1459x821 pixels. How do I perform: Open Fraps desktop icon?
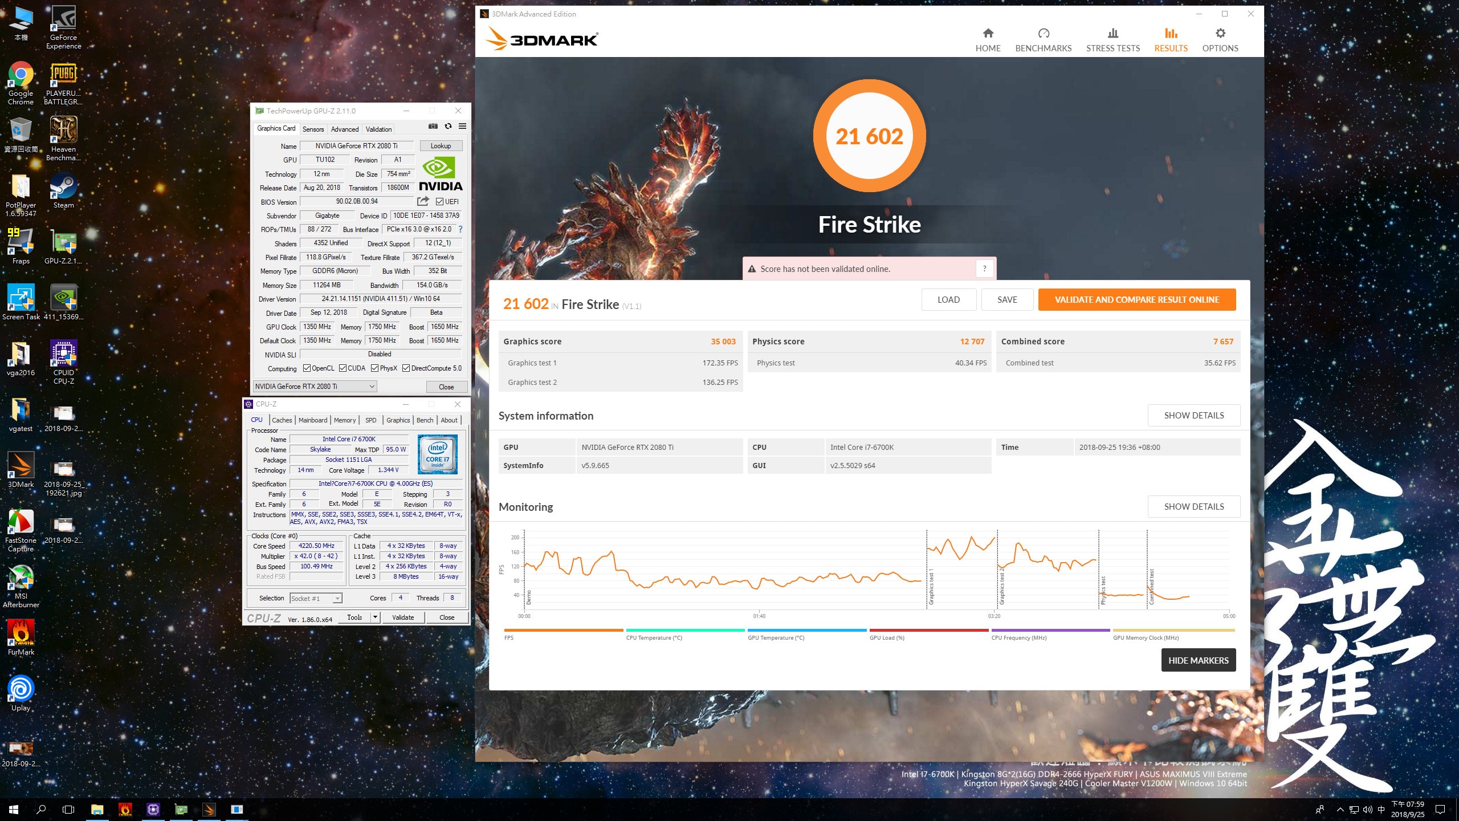pos(21,247)
